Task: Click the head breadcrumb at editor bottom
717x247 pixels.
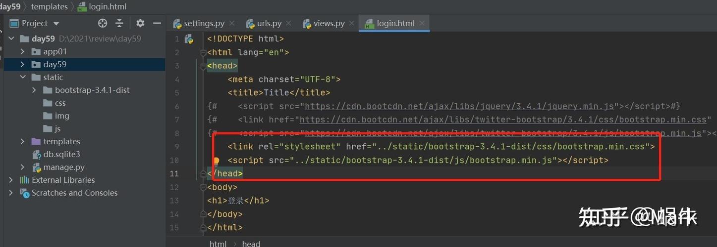Action: 251,244
